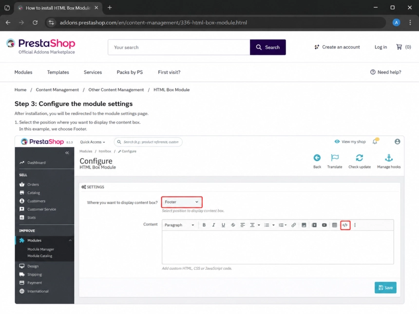This screenshot has width=419, height=314.
Task: Click the Save button
Action: point(385,288)
